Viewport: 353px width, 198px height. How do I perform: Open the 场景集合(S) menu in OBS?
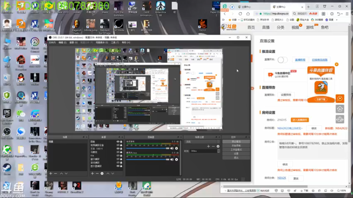pos(102,42)
